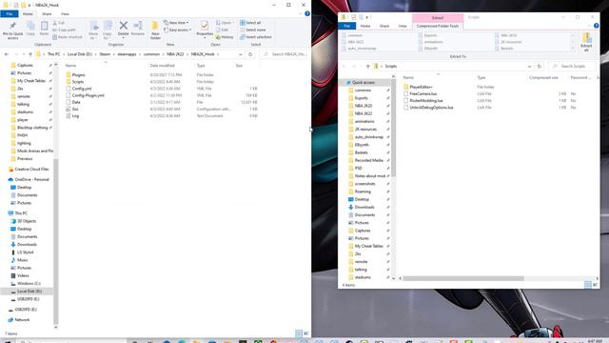Select the Plugins folder in NBA2K_Hook window
Screen dimensions: 609x343
(78, 74)
